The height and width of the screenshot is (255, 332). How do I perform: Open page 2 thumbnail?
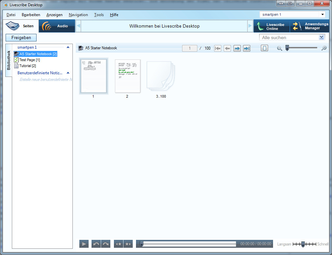pos(127,76)
